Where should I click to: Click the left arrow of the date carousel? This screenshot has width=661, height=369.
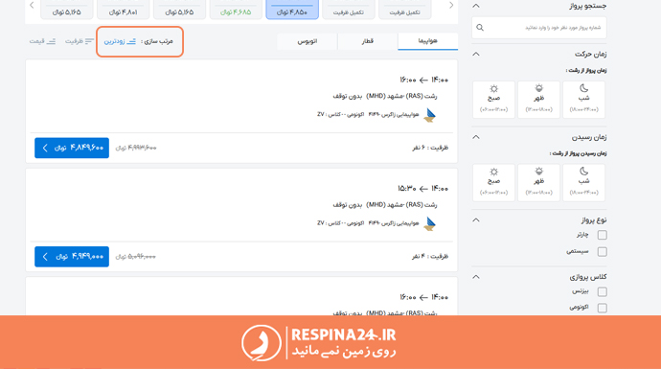click(32, 6)
